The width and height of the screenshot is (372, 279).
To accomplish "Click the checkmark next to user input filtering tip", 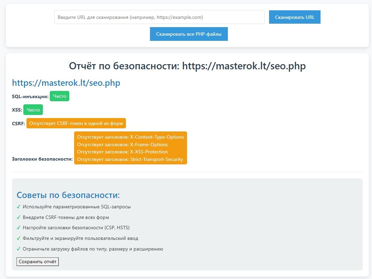I will pyautogui.click(x=19, y=238).
